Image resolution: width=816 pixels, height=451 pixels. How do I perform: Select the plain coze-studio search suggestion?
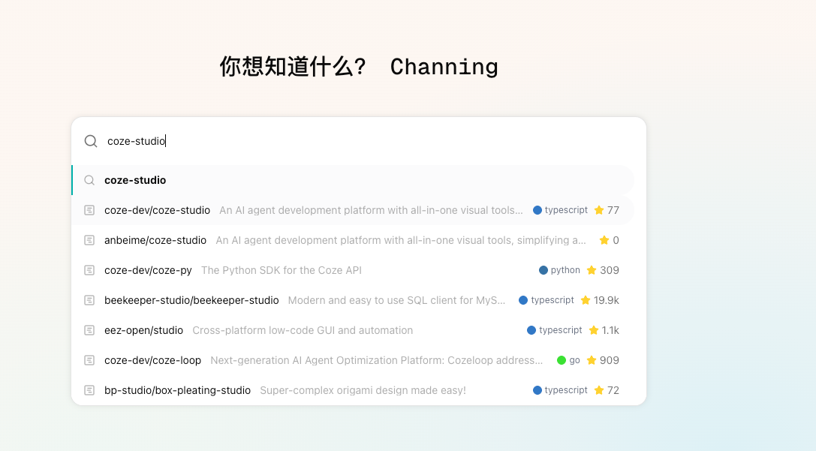(x=135, y=180)
